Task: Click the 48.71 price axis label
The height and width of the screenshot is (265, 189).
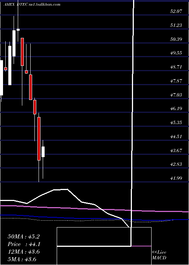Action: click(176, 67)
